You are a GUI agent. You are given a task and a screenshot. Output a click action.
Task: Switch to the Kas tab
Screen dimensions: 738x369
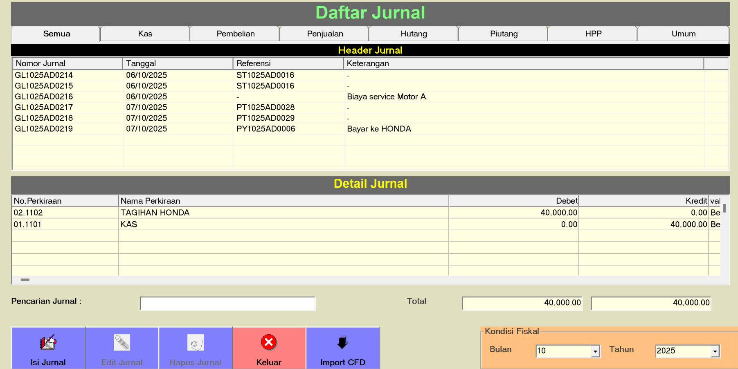point(145,34)
